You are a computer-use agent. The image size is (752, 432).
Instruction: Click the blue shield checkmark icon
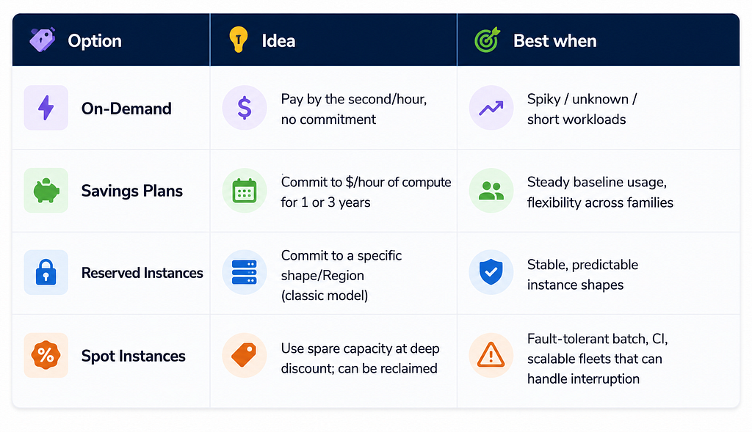491,272
